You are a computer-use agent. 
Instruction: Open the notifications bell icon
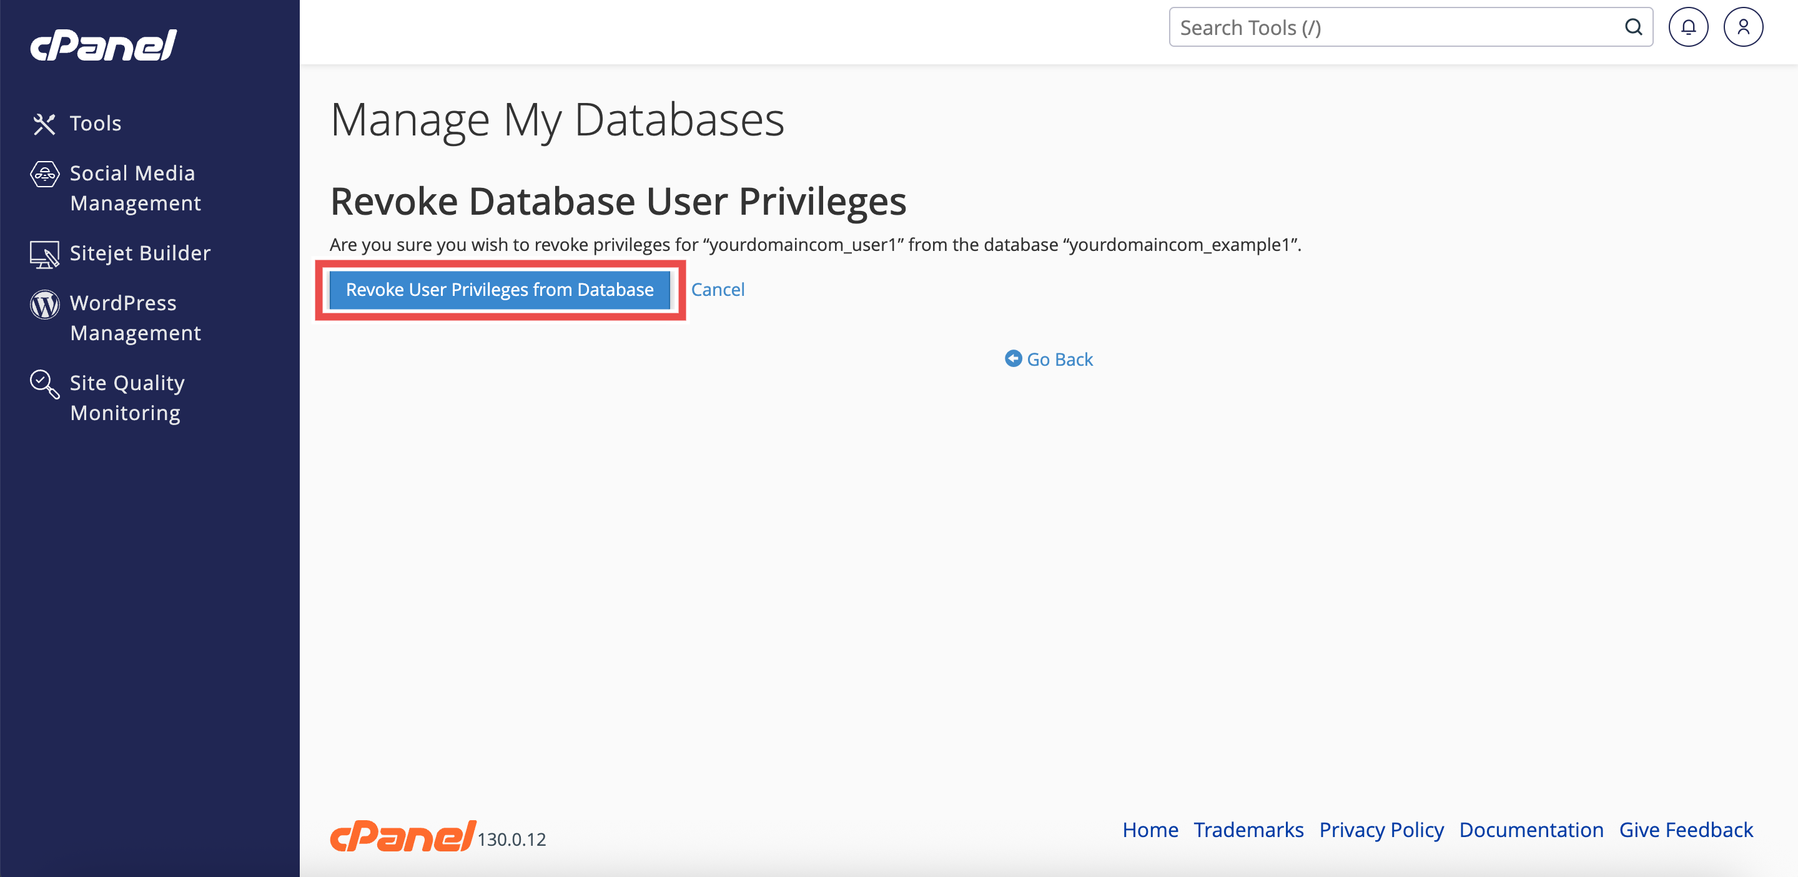(x=1687, y=27)
